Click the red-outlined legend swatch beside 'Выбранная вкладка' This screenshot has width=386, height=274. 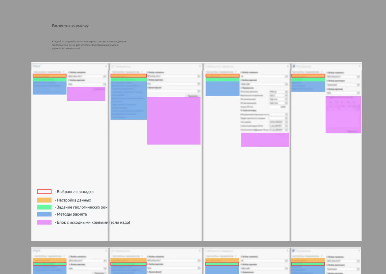click(44, 192)
